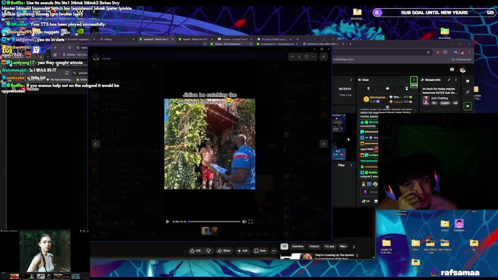Go to the previous media item arrow
The image size is (498, 280).
pyautogui.click(x=96, y=144)
